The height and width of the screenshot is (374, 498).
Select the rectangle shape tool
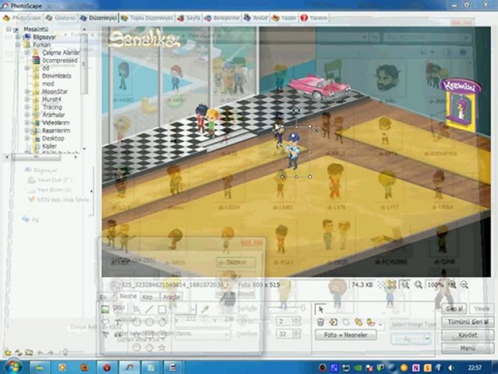[162, 309]
